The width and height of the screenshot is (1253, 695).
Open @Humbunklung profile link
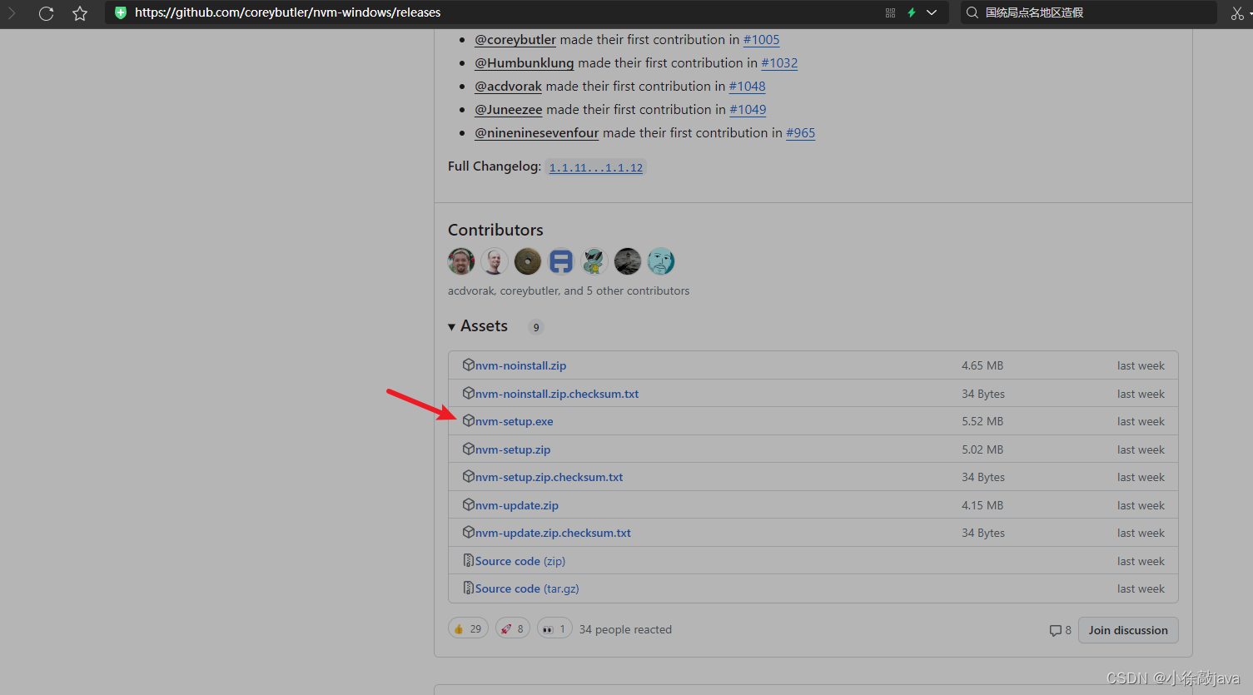point(524,63)
